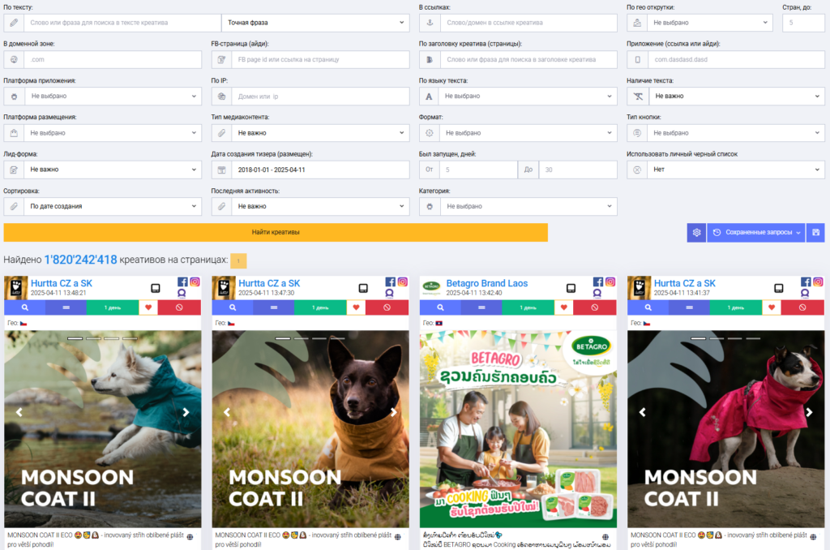Focus the domain zone '.com' field
830x550 pixels.
(x=113, y=59)
